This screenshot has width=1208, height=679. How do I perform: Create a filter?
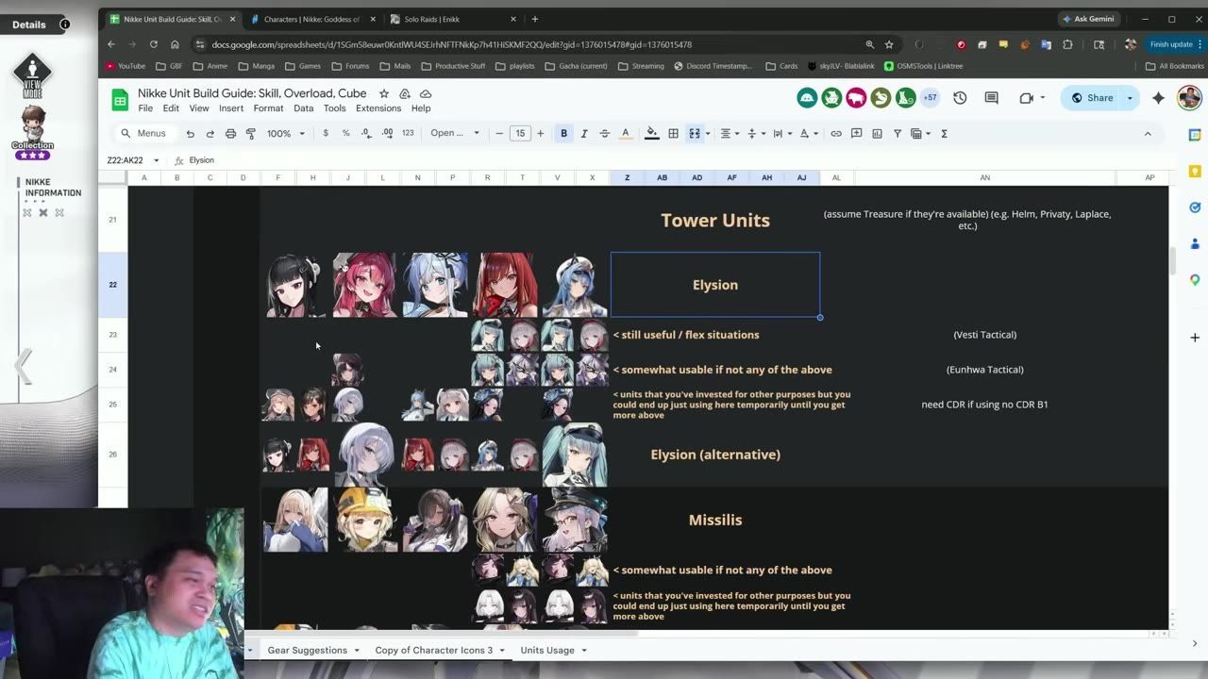[x=898, y=134]
